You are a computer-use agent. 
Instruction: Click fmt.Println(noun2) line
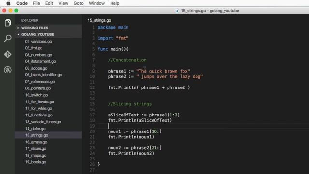(131, 153)
